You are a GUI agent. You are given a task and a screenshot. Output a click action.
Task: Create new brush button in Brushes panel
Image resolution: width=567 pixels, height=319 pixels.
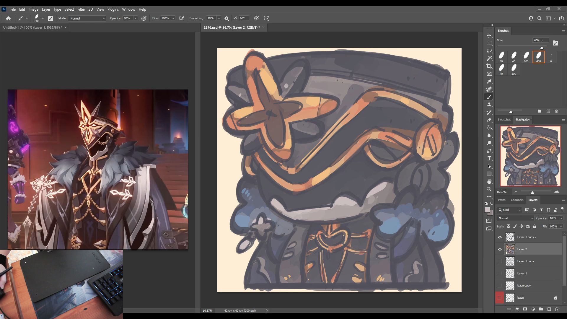click(548, 111)
